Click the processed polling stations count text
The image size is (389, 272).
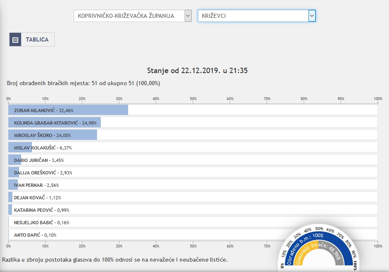point(83,83)
